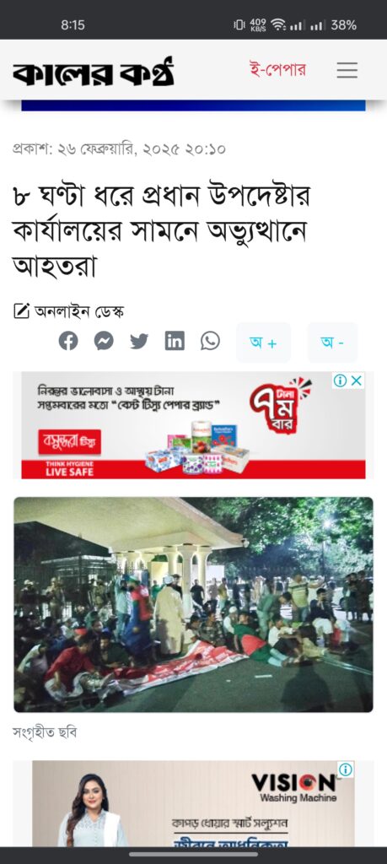Image resolution: width=387 pixels, height=864 pixels.
Task: Share article via Messenger icon
Action: pos(104,341)
